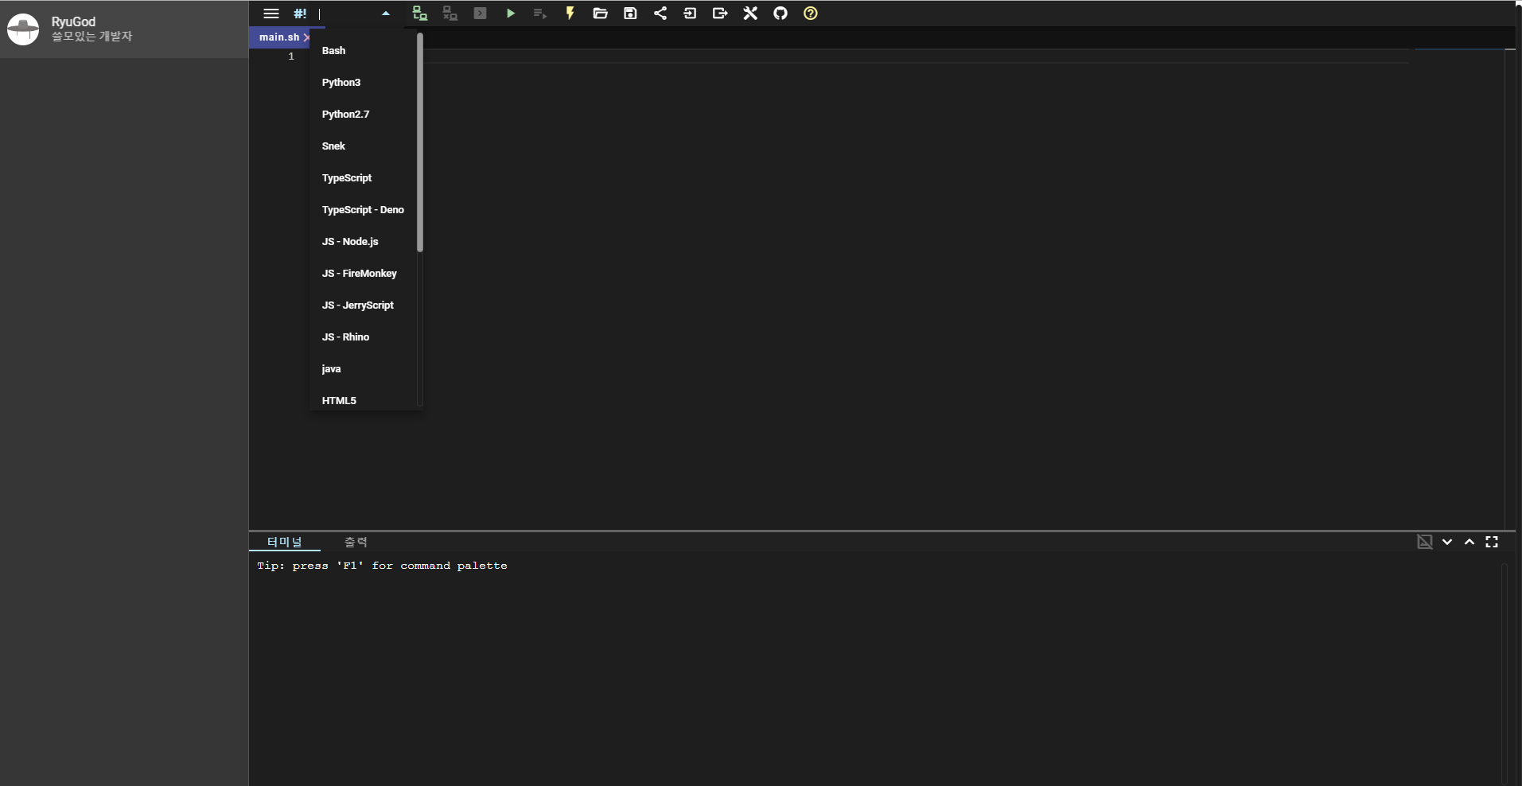This screenshot has height=786, width=1522.
Task: Click the logout arrow-out icon
Action: tap(720, 14)
